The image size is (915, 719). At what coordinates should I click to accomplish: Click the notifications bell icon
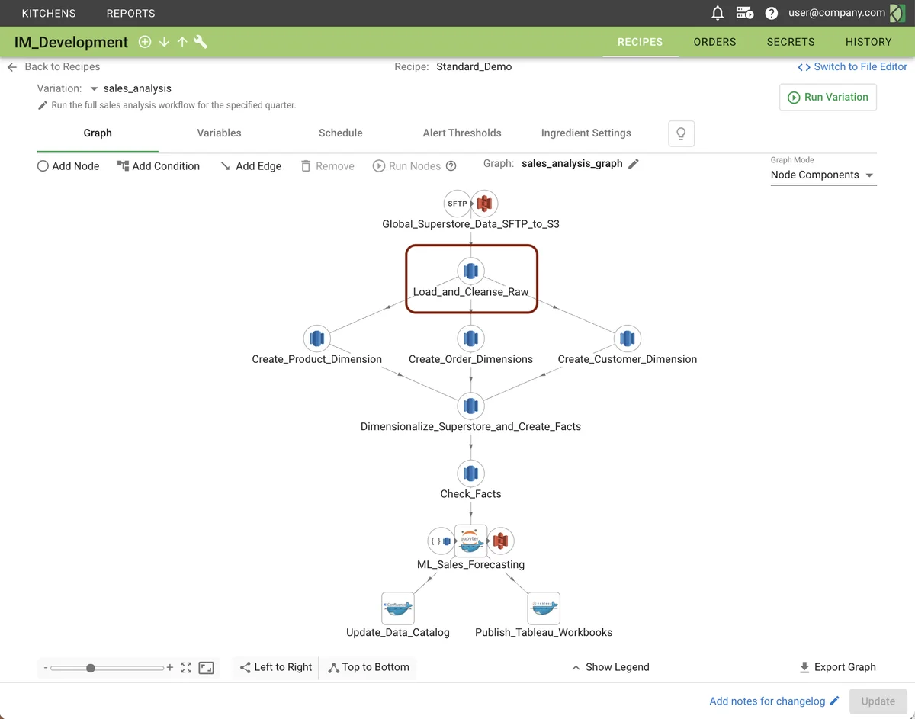[x=717, y=13]
